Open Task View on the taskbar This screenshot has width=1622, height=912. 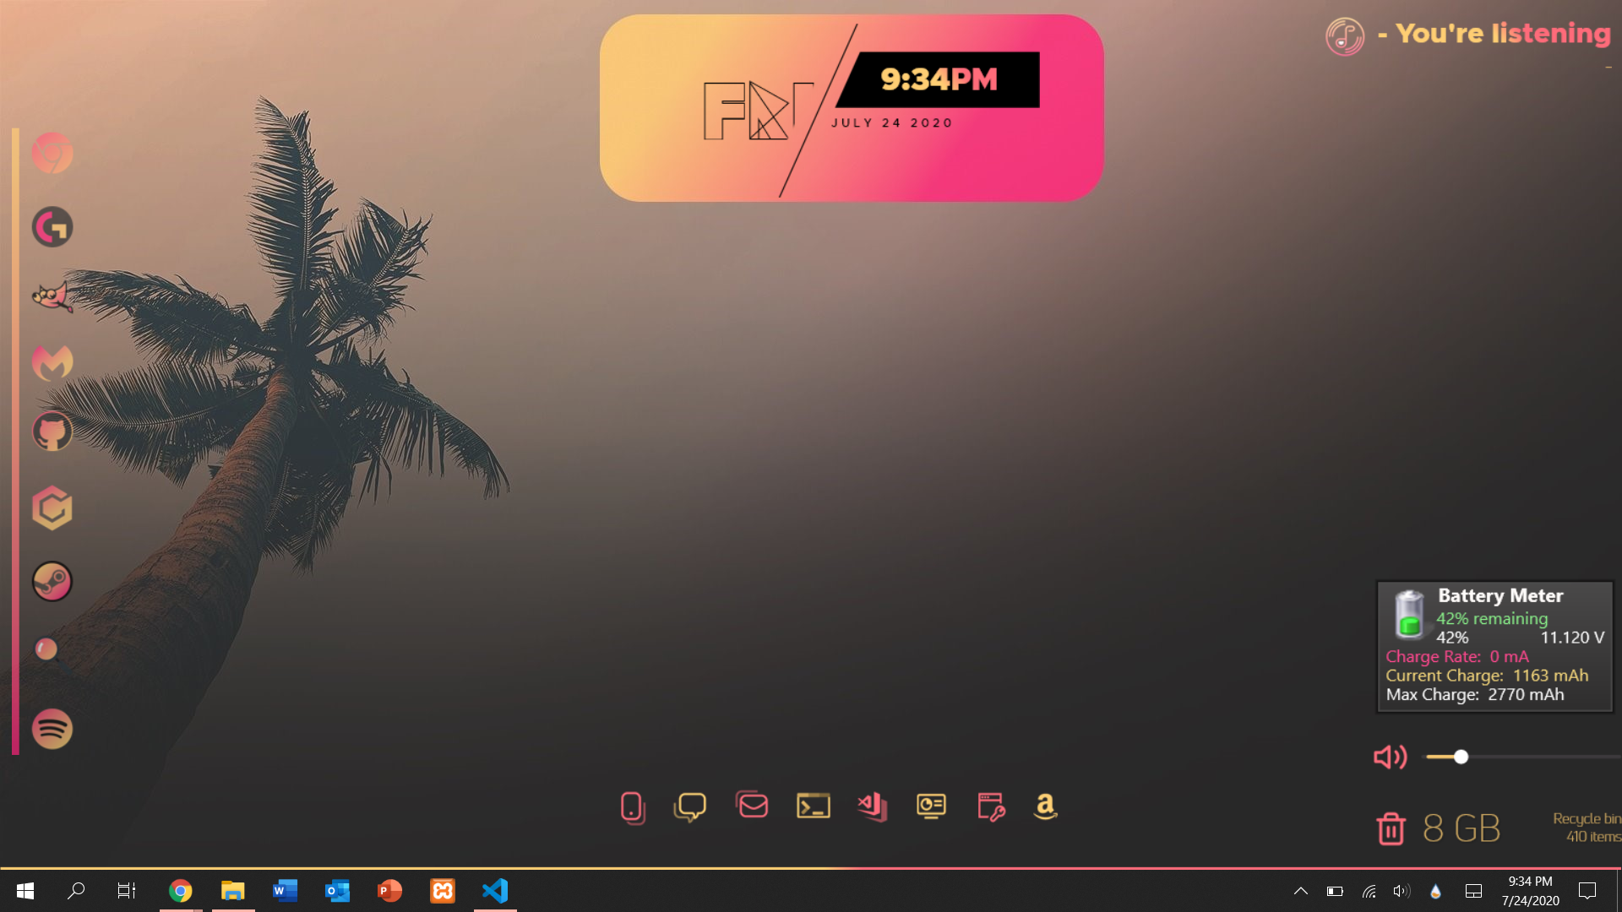tap(127, 891)
